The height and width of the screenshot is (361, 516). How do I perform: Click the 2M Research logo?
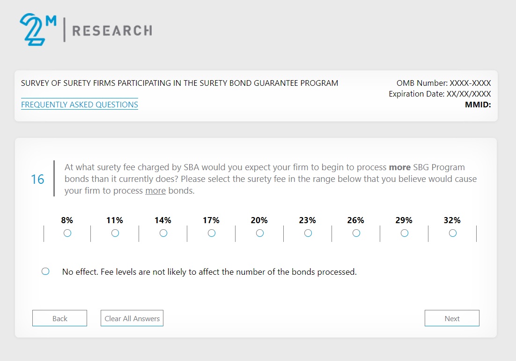point(86,30)
